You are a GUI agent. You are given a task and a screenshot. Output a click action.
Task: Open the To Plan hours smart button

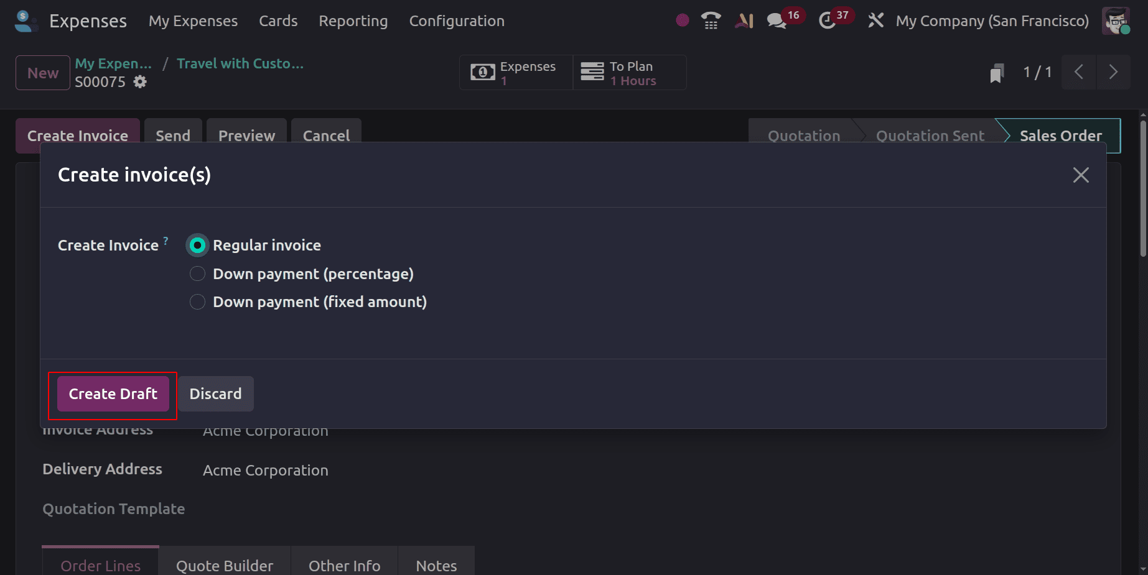629,73
